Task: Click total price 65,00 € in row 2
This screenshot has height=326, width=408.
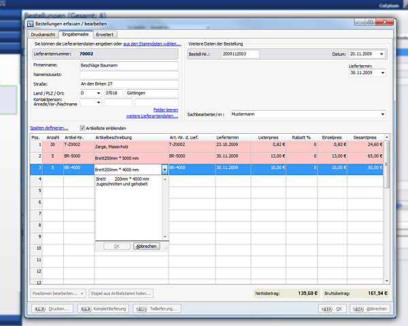Action: (x=365, y=158)
